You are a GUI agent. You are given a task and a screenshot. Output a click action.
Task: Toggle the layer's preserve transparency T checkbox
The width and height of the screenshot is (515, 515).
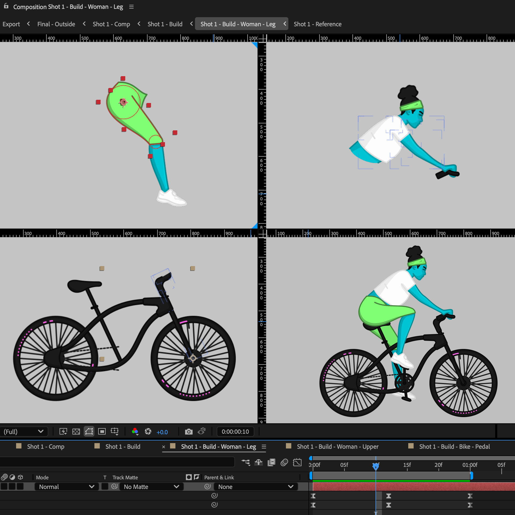coord(105,487)
